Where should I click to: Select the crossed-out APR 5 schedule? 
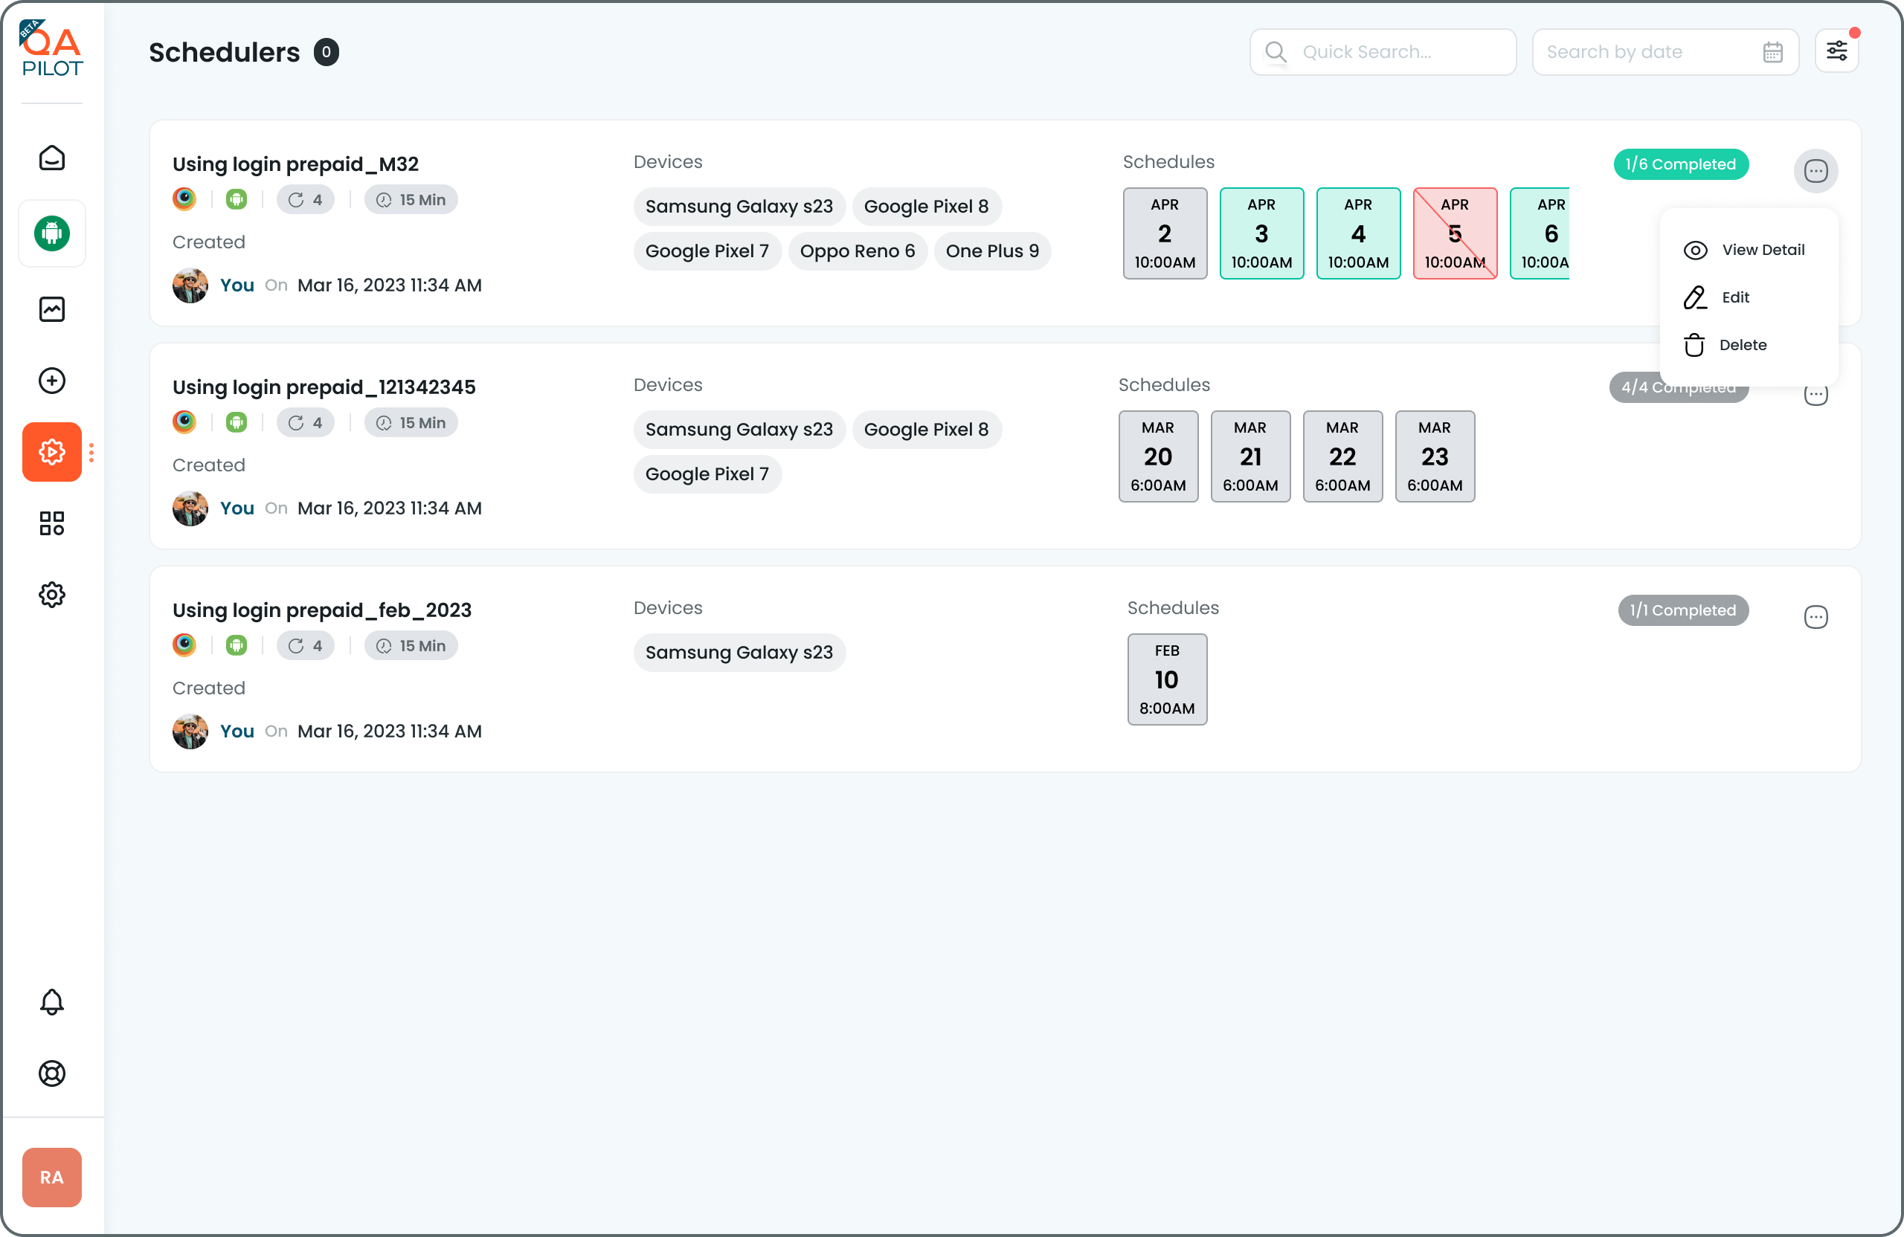[x=1454, y=233]
